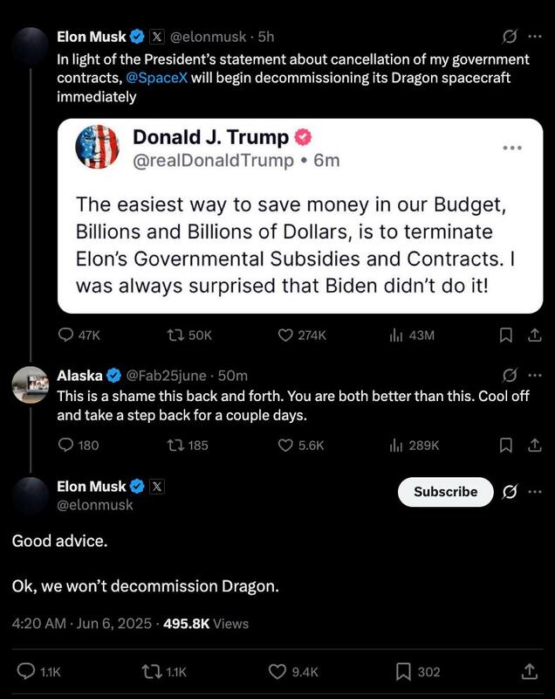Subscribe to Elon Musk
555x699 pixels.
click(x=445, y=492)
